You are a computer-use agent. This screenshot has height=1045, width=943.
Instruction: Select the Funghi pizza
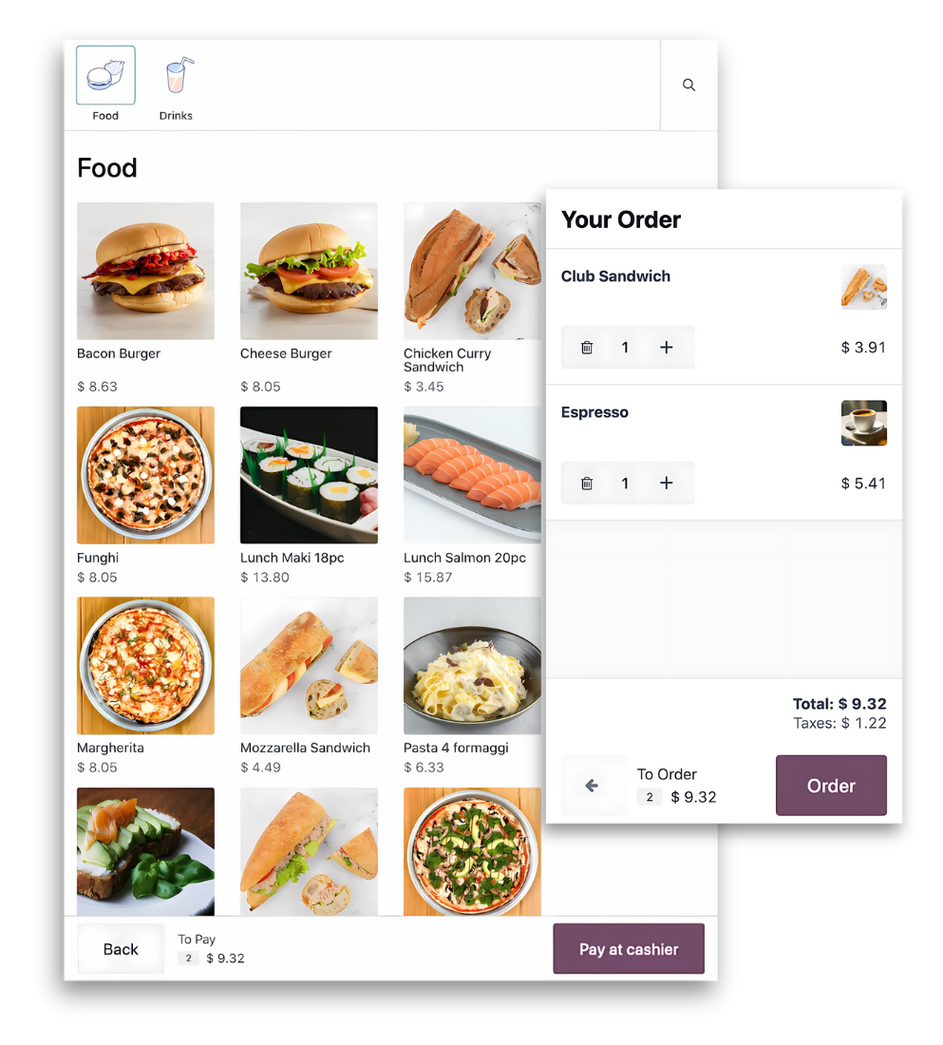click(145, 475)
